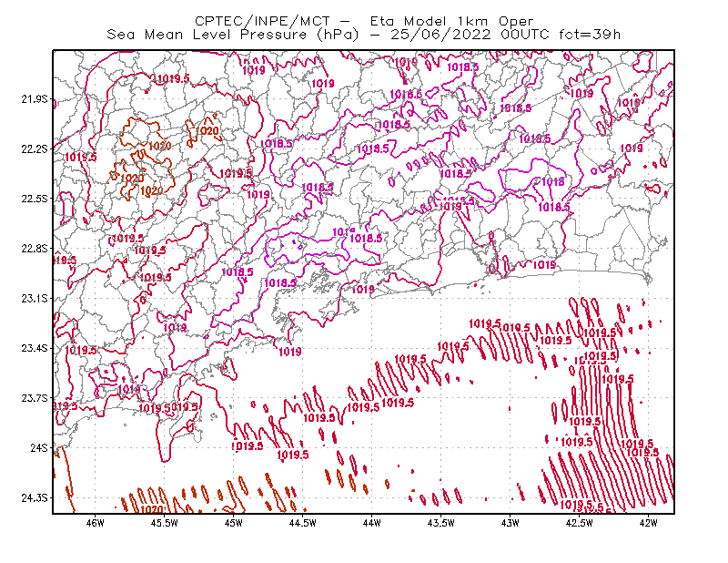728x563 pixels.
Task: Select the '21.9S' latitude label
Action: pos(35,99)
